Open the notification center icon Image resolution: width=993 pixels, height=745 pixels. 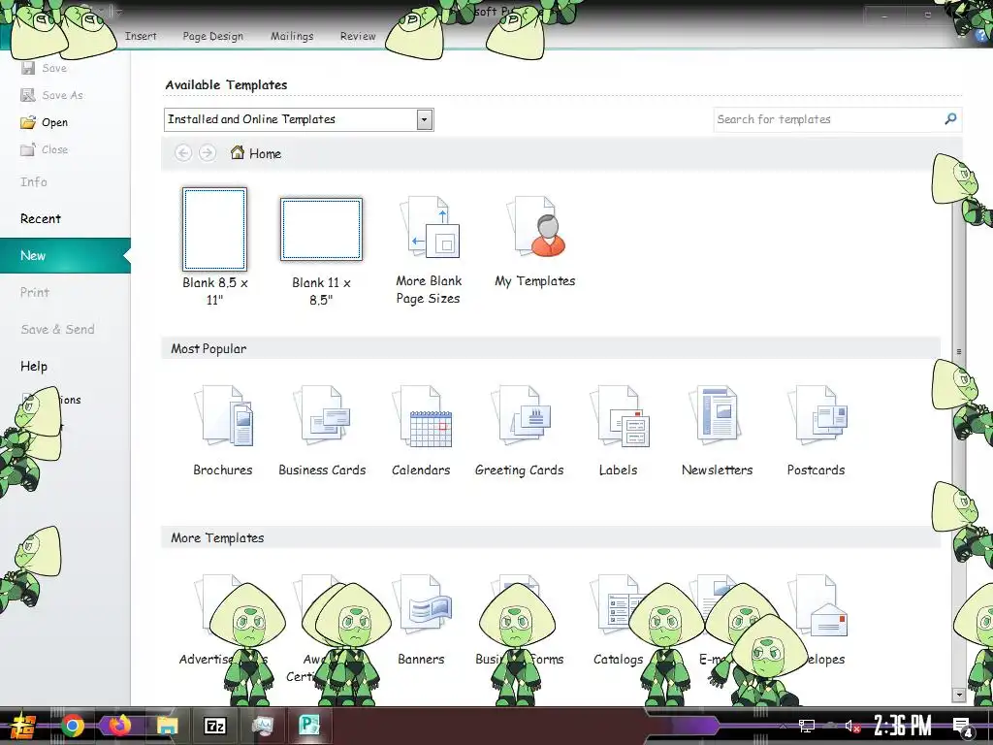click(963, 728)
